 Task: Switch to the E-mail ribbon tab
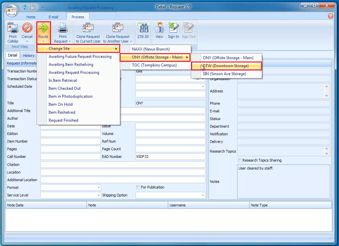(x=53, y=17)
